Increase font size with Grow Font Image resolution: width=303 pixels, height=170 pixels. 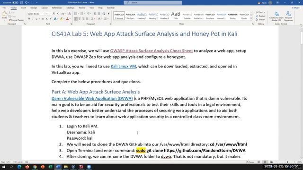(x=54, y=14)
